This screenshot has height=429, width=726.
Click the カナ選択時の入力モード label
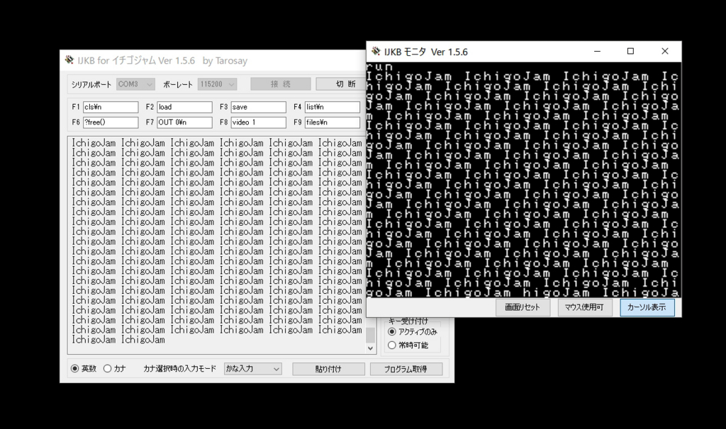click(179, 368)
